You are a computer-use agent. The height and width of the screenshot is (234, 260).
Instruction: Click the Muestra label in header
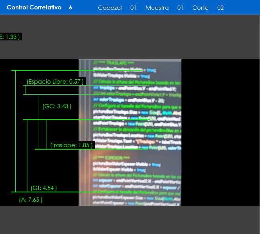coord(157,8)
